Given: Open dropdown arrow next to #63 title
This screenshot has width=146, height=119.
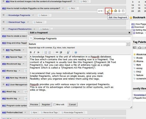Looking at the screenshot, I should click(x=63, y=8).
